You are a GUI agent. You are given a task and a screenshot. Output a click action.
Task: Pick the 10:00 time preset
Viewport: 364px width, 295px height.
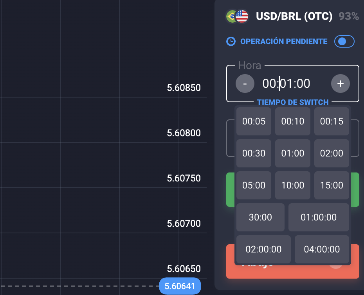click(292, 185)
